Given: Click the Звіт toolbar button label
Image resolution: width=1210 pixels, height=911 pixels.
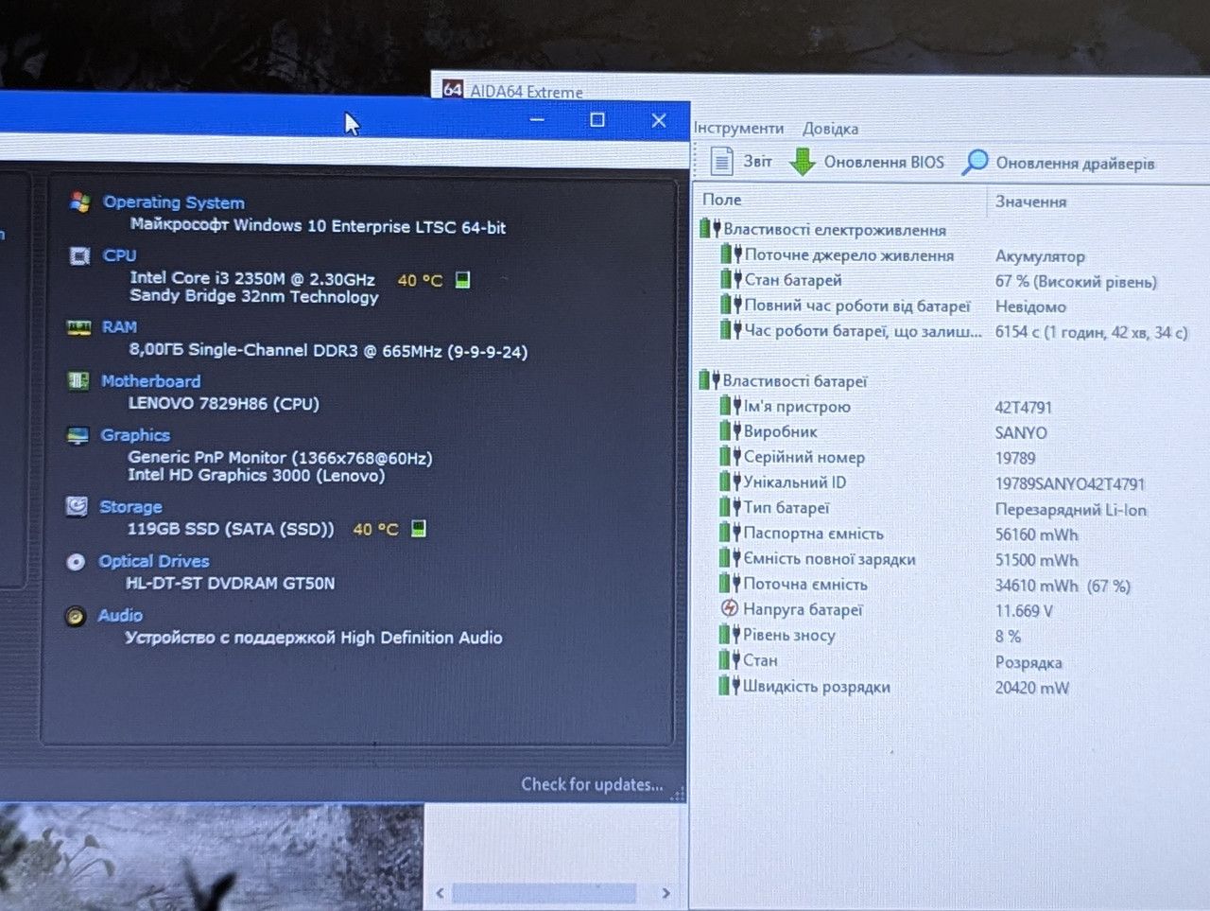Looking at the screenshot, I should pos(757,162).
